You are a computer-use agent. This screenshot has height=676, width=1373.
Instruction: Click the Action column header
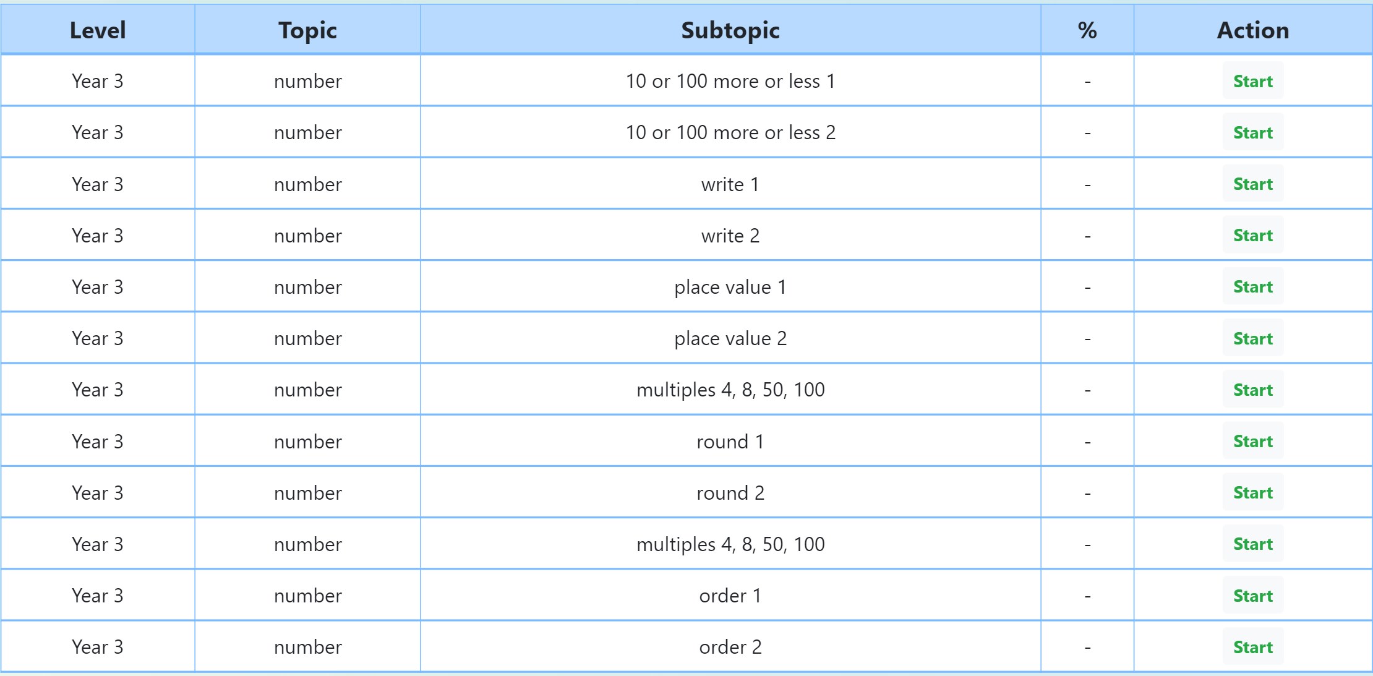click(x=1252, y=30)
